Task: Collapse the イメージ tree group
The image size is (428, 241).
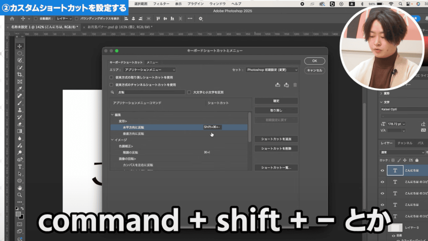Action: point(112,140)
